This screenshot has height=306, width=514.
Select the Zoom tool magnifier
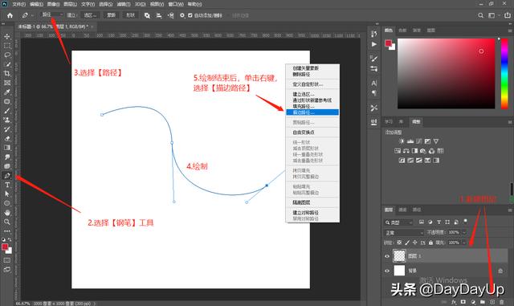coord(7,222)
